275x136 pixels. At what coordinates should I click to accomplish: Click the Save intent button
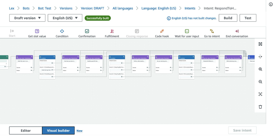coord(242,130)
